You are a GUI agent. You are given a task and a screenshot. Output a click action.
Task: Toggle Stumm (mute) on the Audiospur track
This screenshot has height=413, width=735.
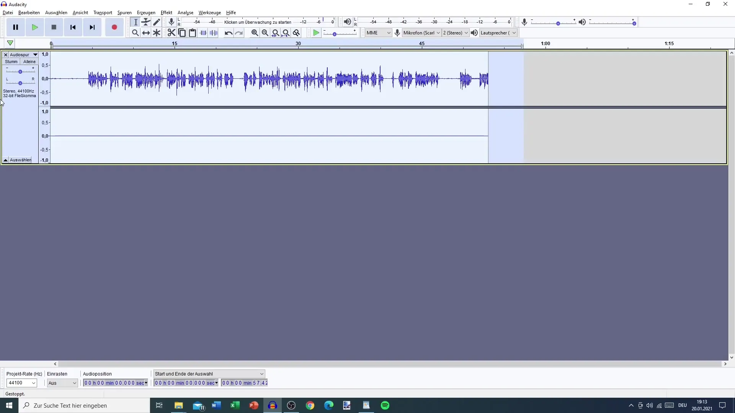click(11, 62)
